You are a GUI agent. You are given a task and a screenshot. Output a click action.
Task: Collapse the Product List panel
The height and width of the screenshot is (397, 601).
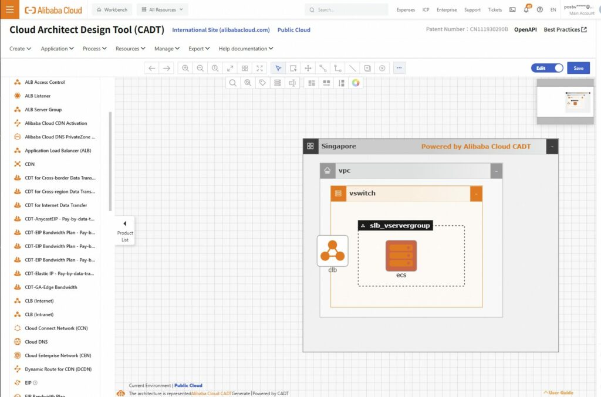point(125,231)
